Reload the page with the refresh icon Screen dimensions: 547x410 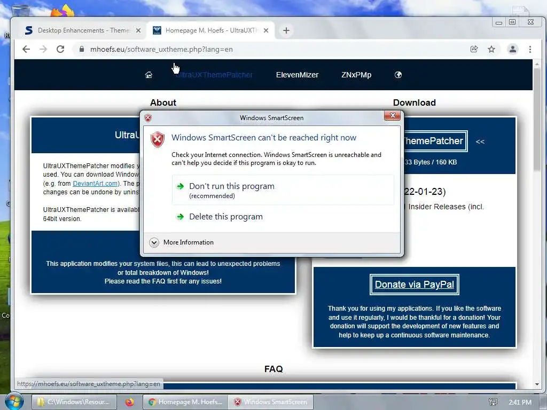pos(60,49)
